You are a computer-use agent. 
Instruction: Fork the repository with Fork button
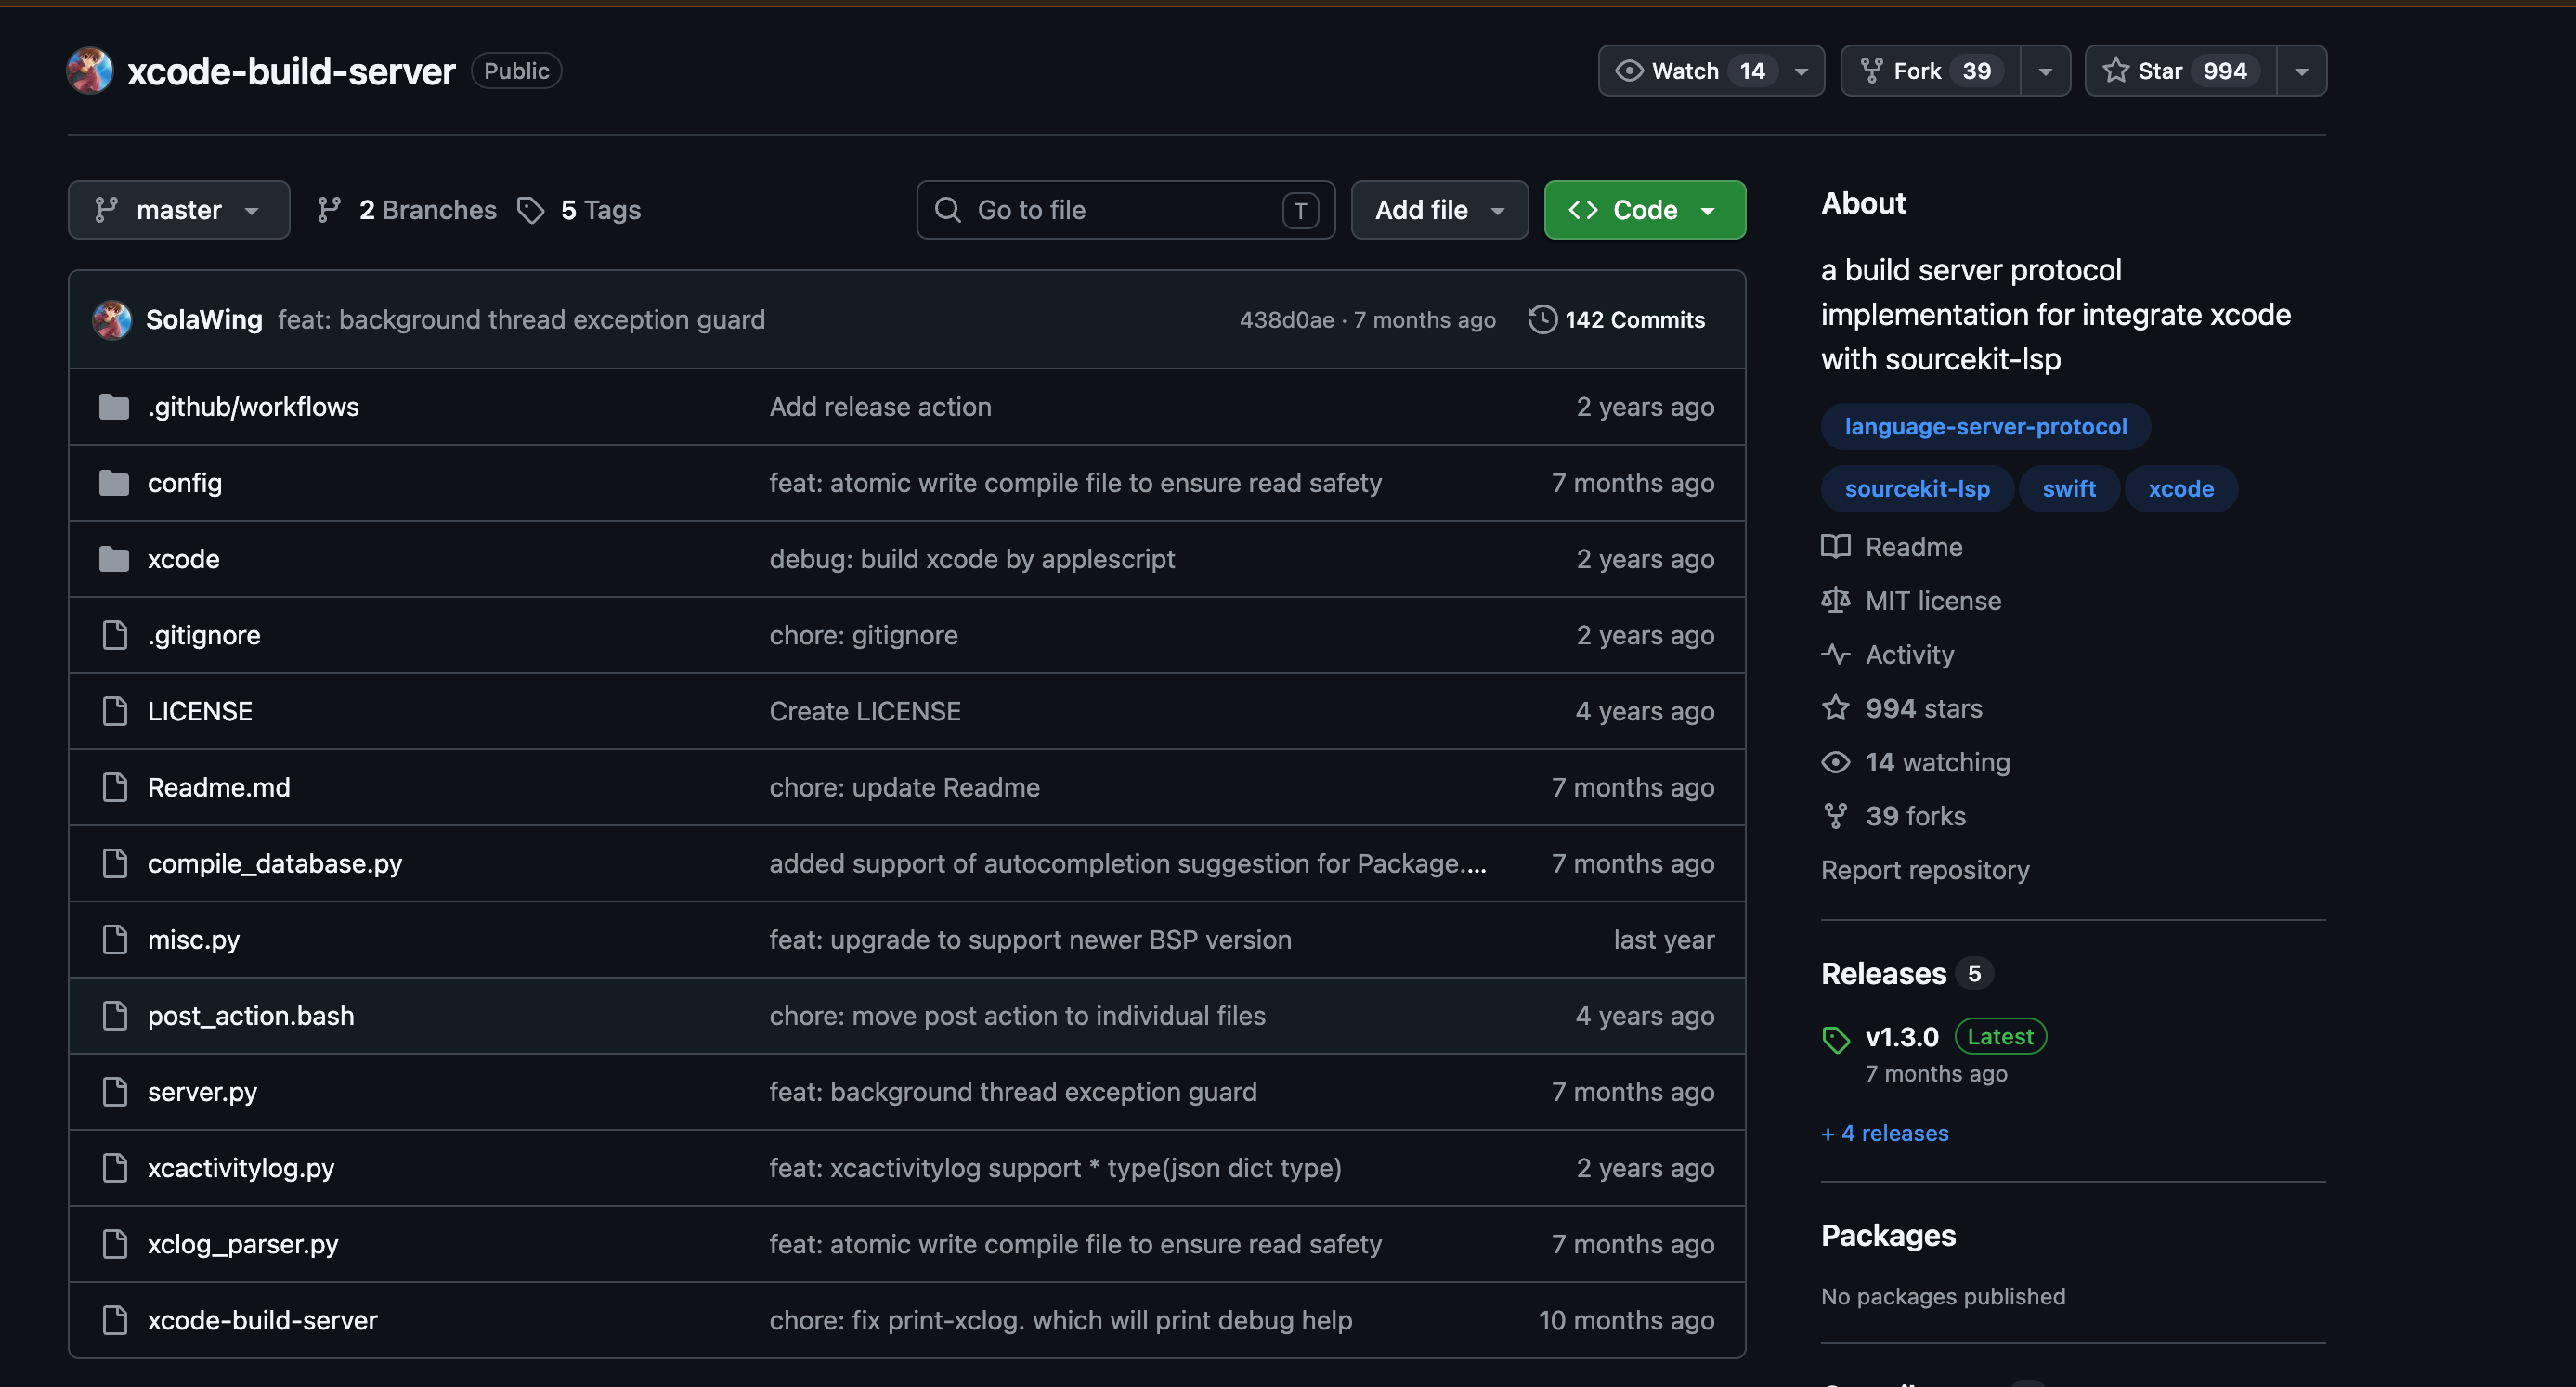pos(1931,71)
